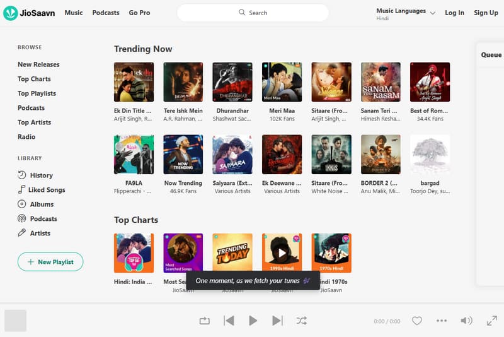This screenshot has height=337, width=504.
Task: Open Artists in library section
Action: tap(34, 233)
